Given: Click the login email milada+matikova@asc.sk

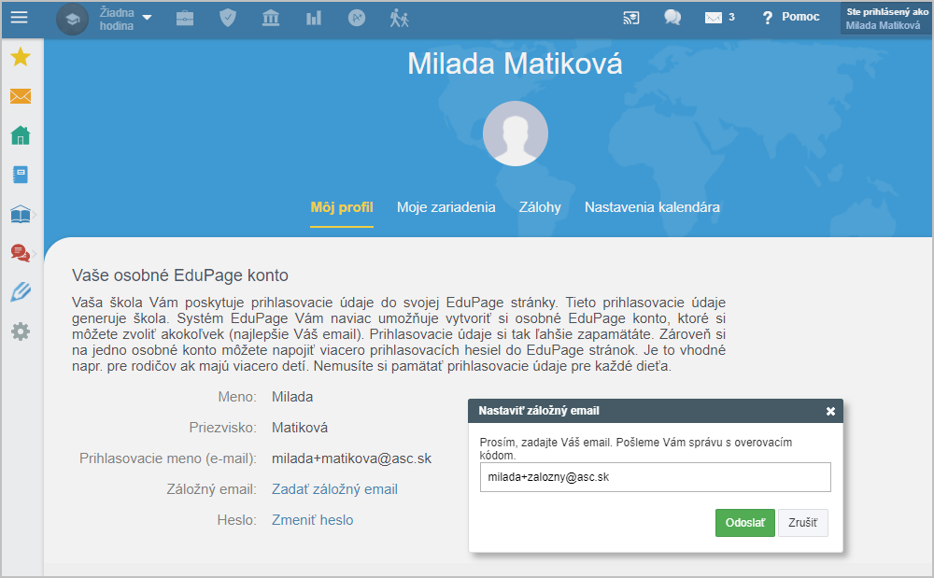Looking at the screenshot, I should (x=351, y=458).
